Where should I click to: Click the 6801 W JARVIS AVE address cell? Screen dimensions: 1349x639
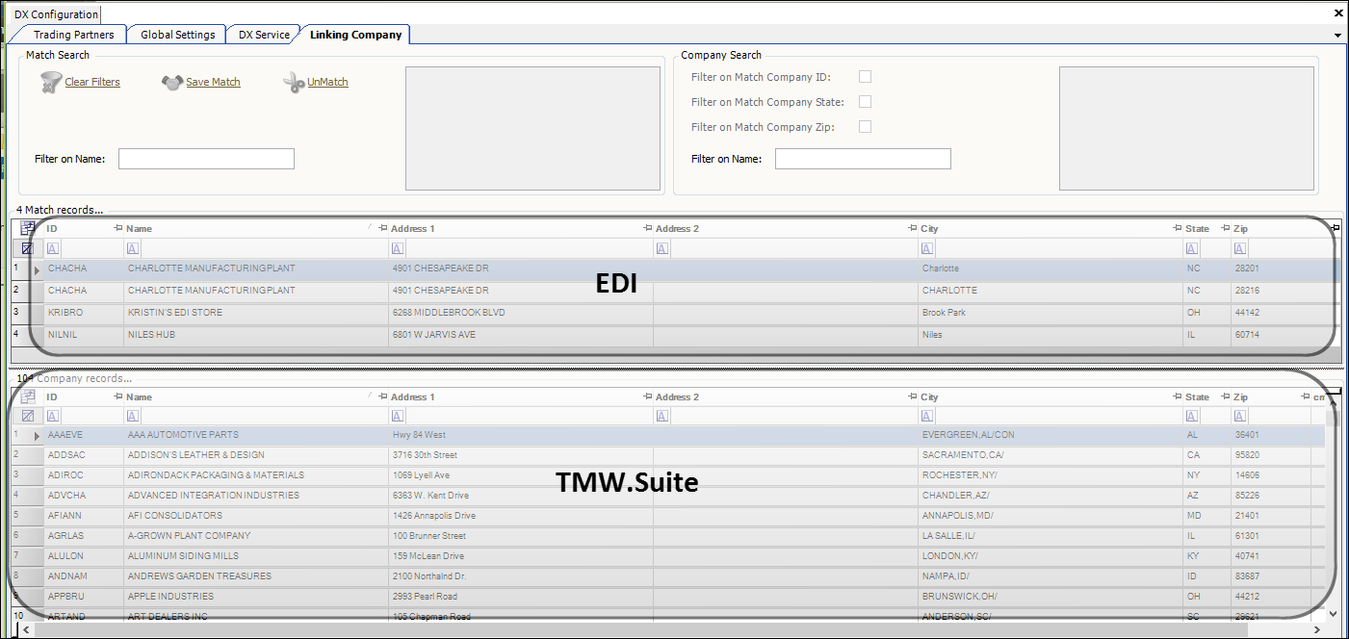coord(520,335)
